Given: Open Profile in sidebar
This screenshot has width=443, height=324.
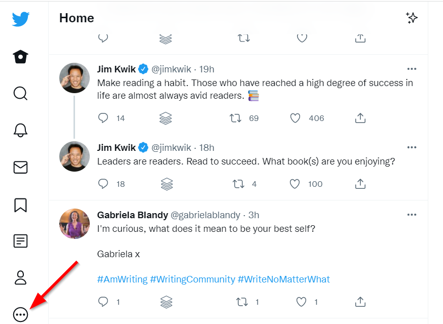Looking at the screenshot, I should [x=20, y=277].
